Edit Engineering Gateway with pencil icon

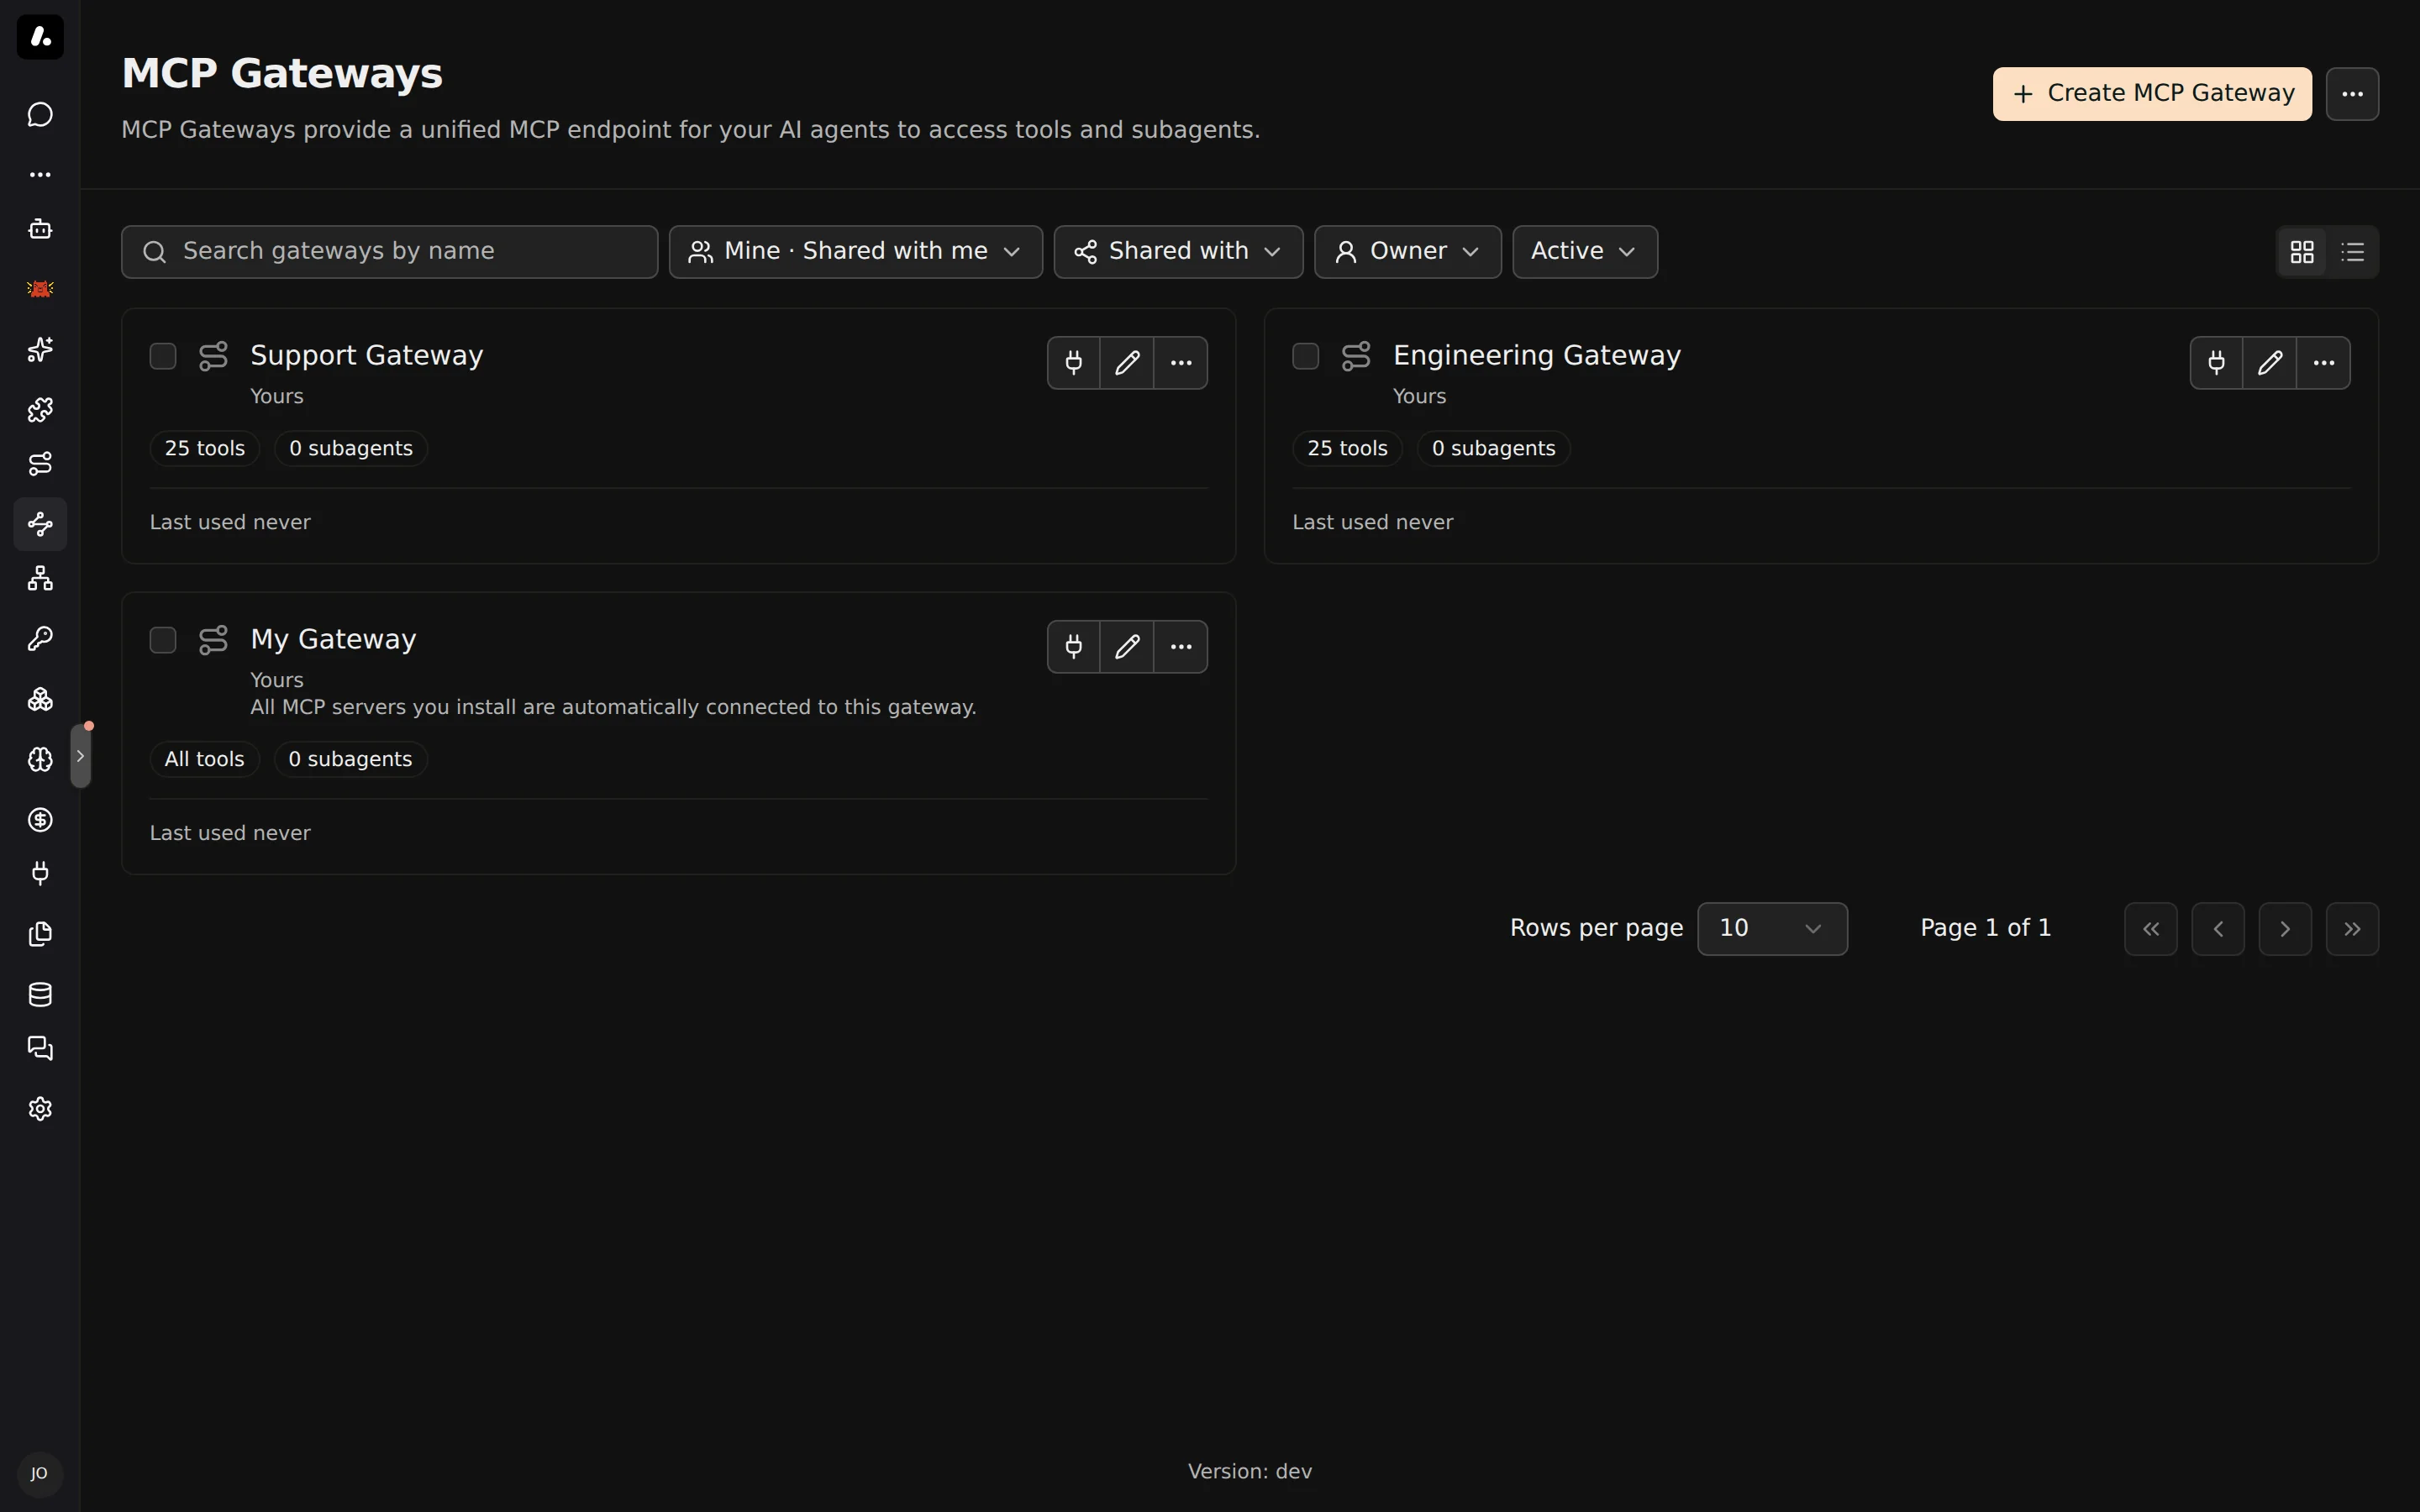coord(2270,362)
